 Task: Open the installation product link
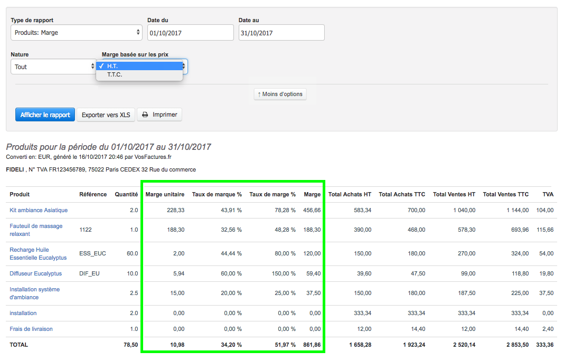[x=23, y=313]
